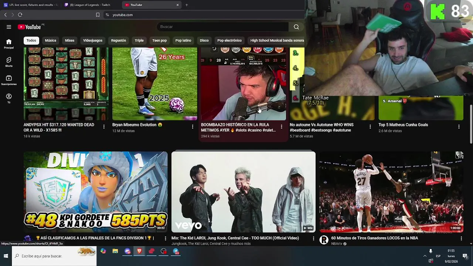
Task: Open Telegram from the taskbar
Action: (176, 251)
